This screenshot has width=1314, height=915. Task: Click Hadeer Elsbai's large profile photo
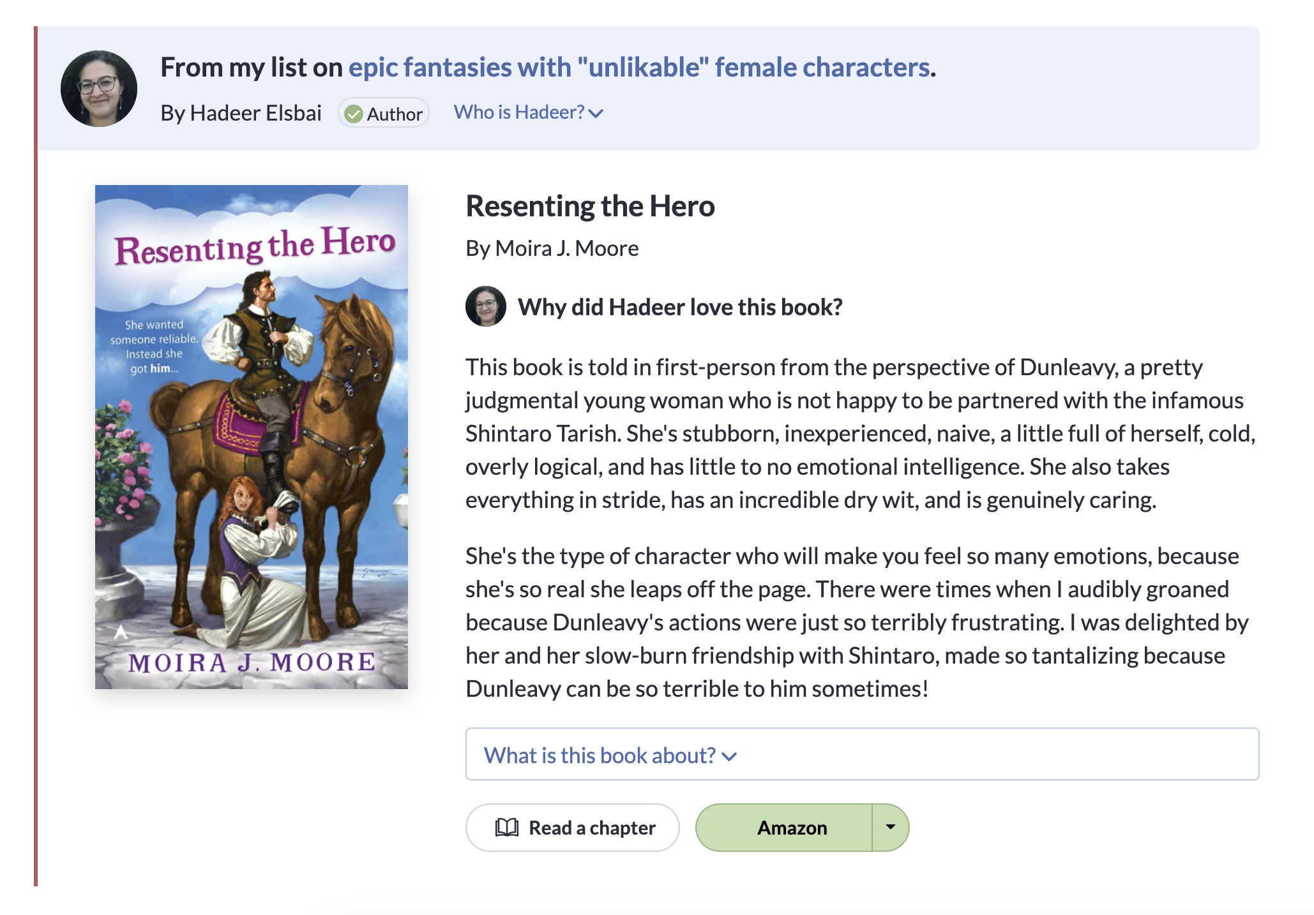99,89
